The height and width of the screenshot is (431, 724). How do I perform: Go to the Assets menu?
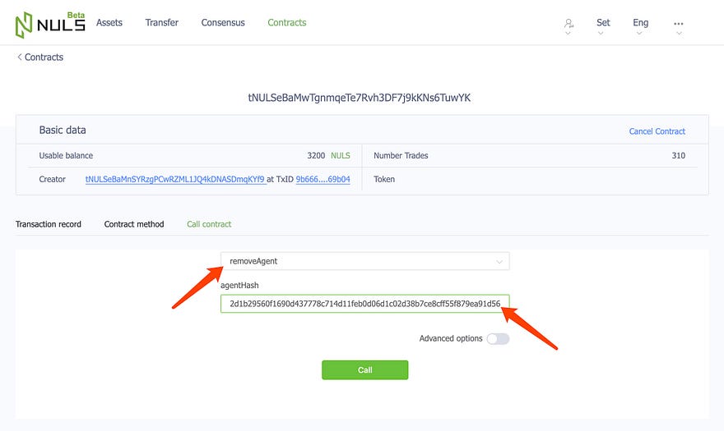point(109,23)
